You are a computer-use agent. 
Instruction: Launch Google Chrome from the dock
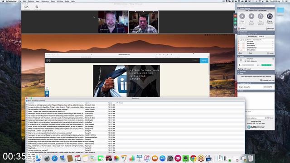tap(193, 158)
